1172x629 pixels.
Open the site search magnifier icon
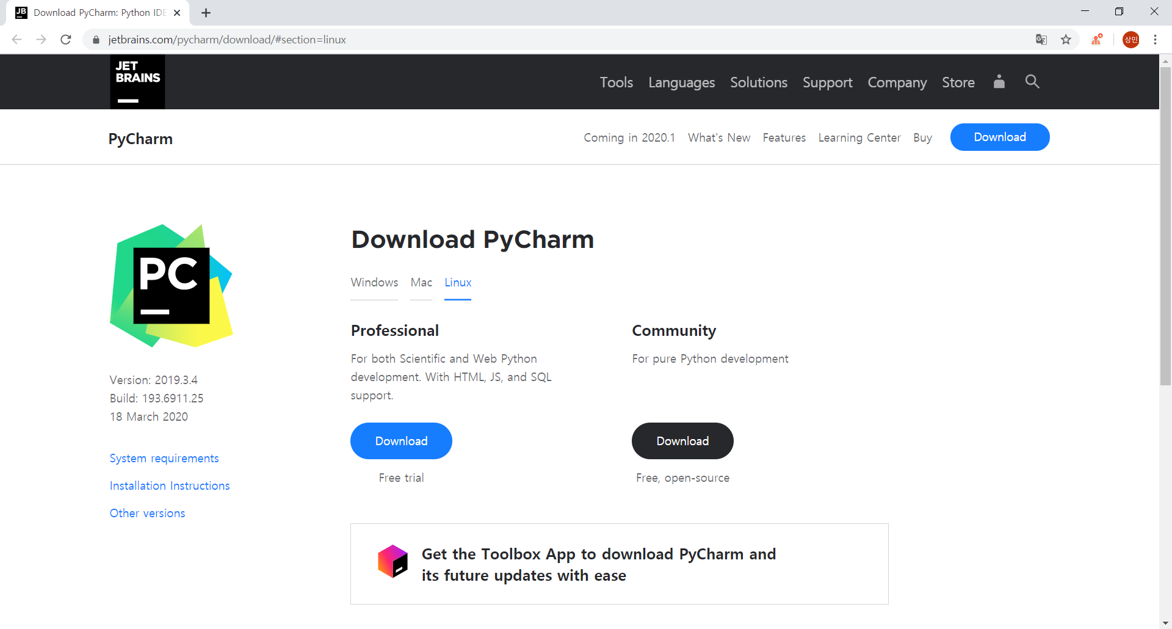1032,81
